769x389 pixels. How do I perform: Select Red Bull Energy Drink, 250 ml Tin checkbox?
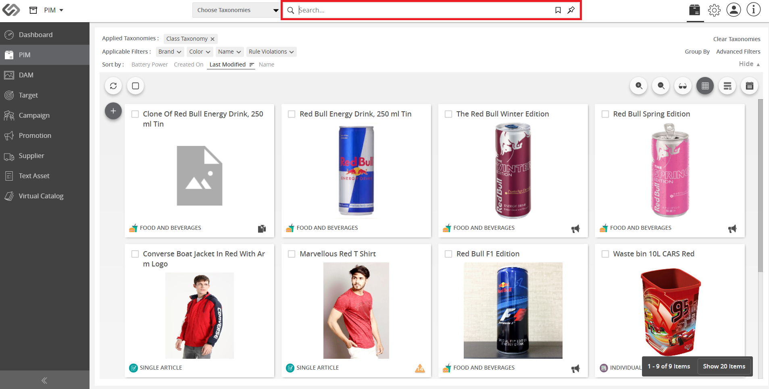point(292,114)
